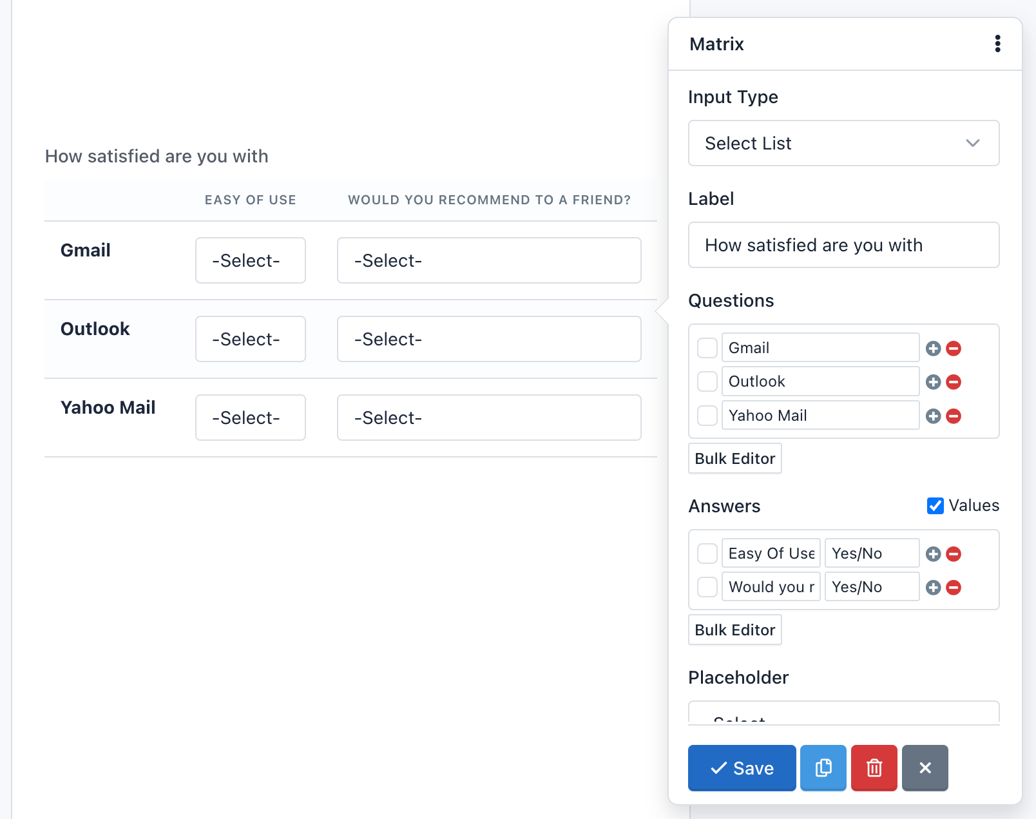The height and width of the screenshot is (819, 1036).
Task: Enable the Gmail question checkbox
Action: pyautogui.click(x=707, y=347)
